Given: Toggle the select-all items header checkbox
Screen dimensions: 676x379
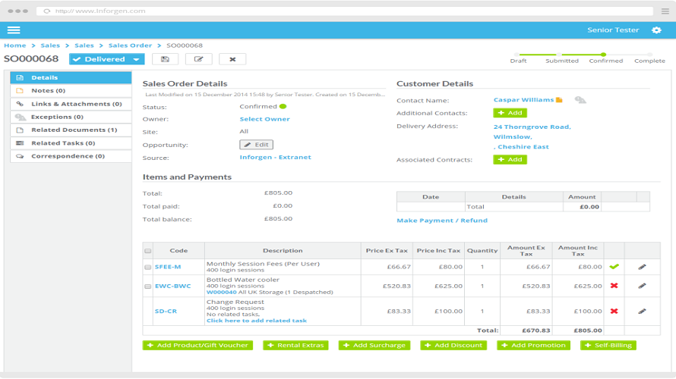Looking at the screenshot, I should coord(148,251).
